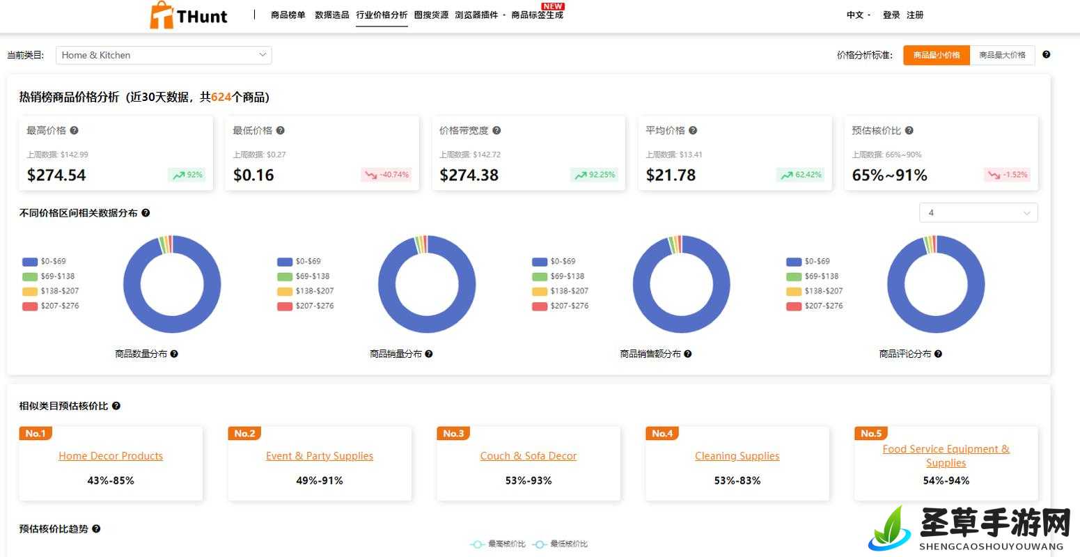The image size is (1080, 557).
Task: Open the 商品标签生成 nav item
Action: pos(537,15)
